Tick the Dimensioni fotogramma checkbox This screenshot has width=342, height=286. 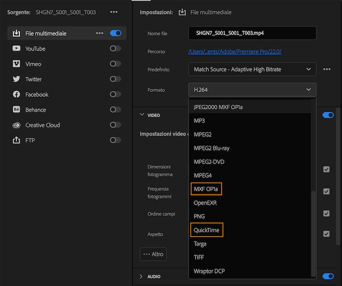pyautogui.click(x=326, y=169)
